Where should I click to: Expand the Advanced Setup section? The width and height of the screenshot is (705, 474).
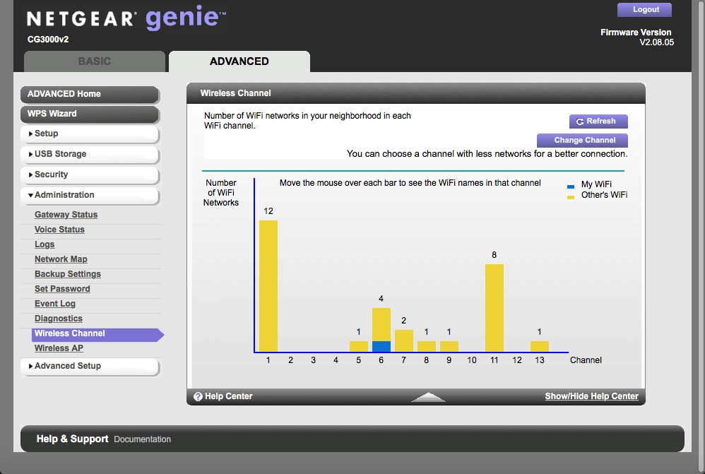click(89, 366)
